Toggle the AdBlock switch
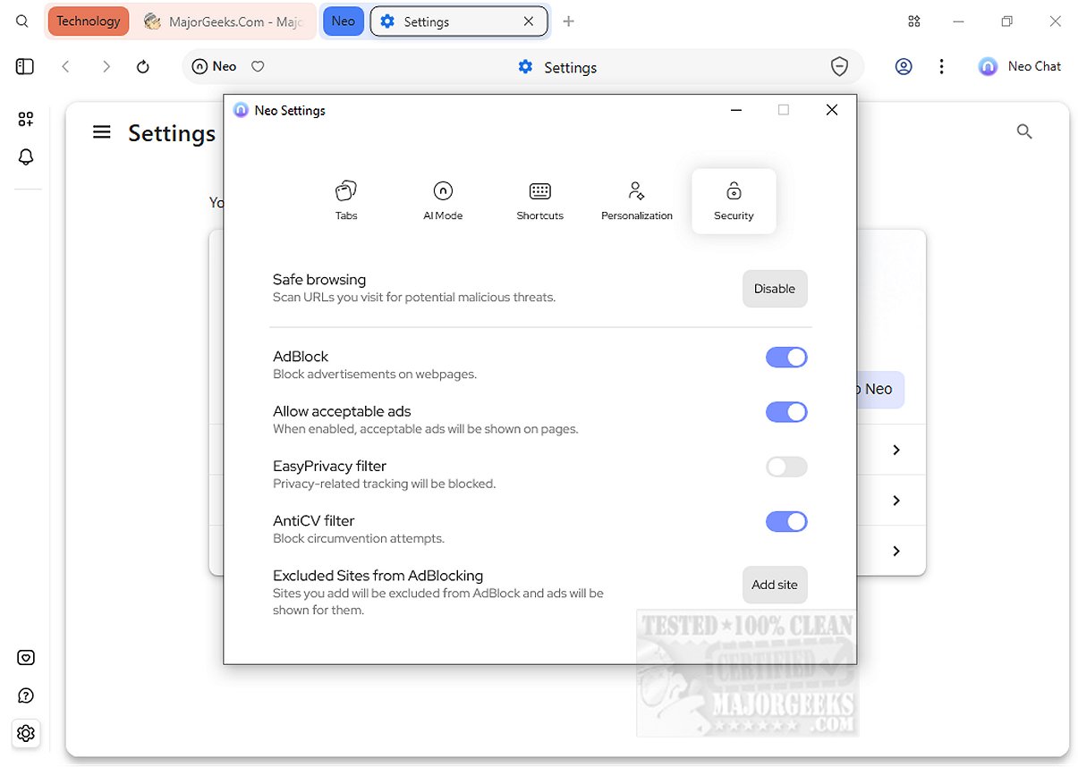 [786, 358]
